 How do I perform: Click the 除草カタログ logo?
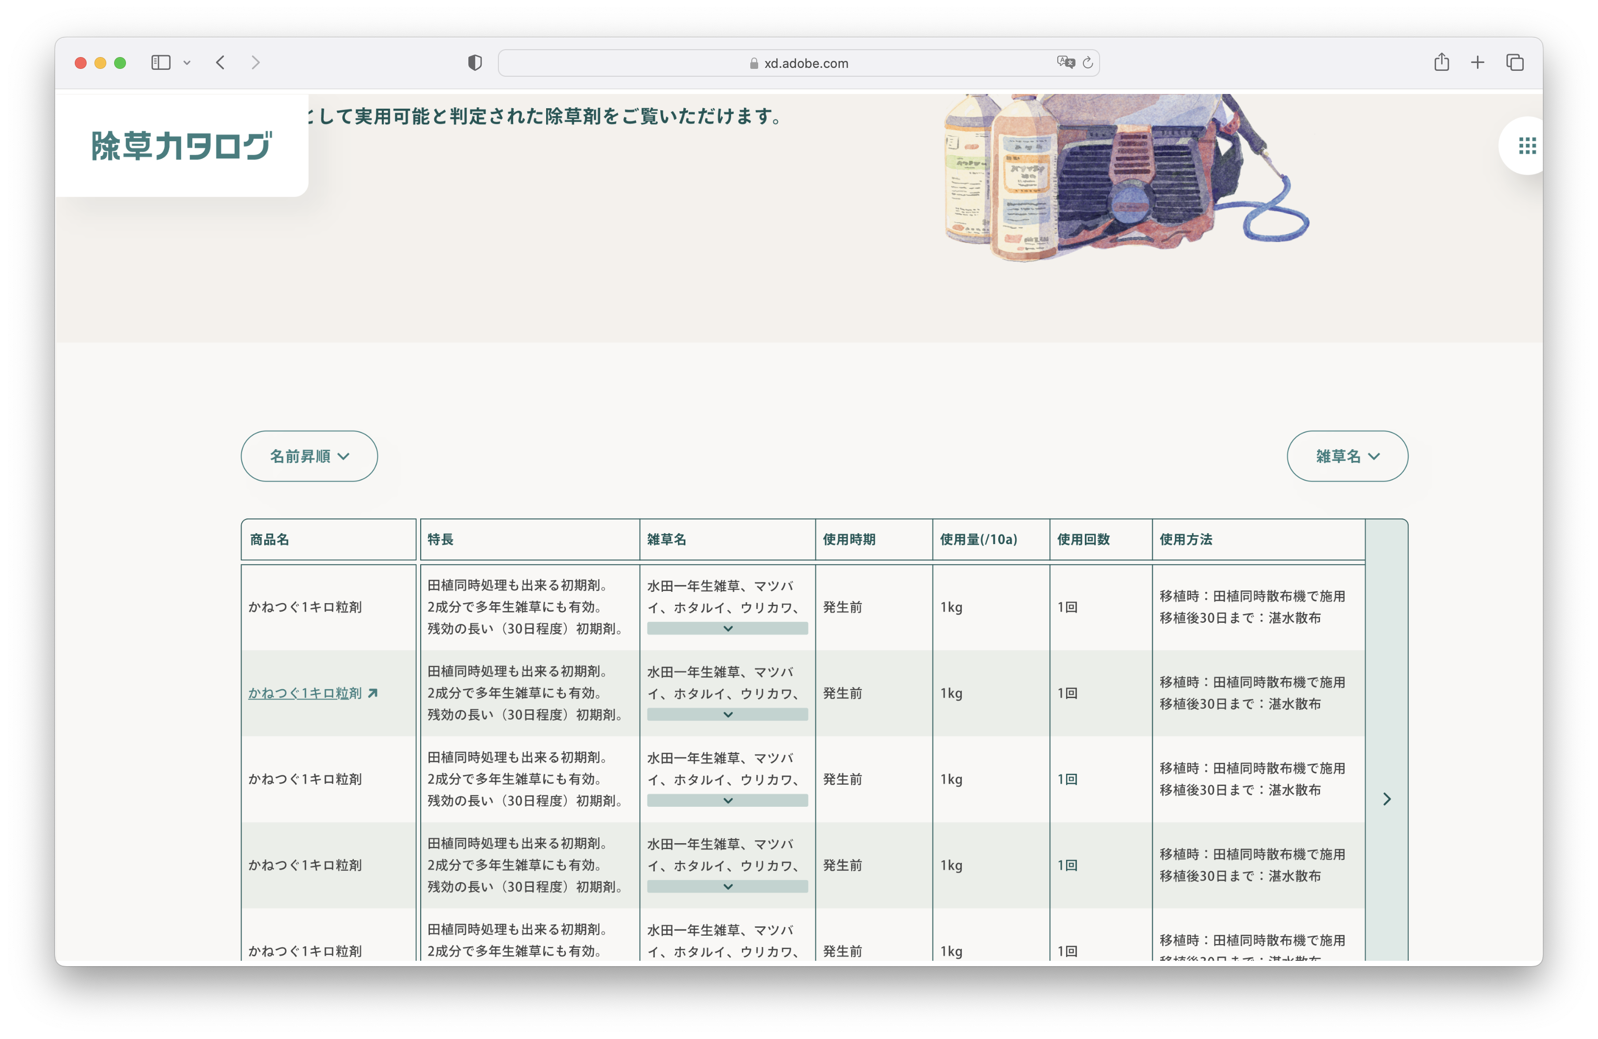click(x=181, y=146)
